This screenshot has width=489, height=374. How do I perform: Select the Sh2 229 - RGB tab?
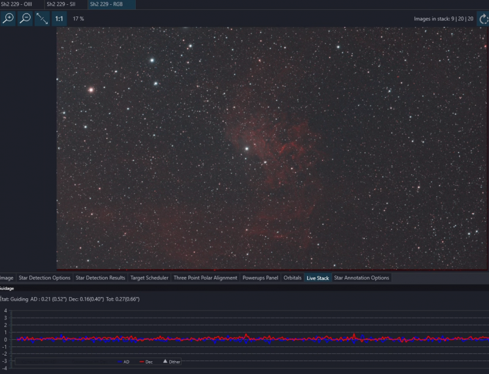(106, 4)
